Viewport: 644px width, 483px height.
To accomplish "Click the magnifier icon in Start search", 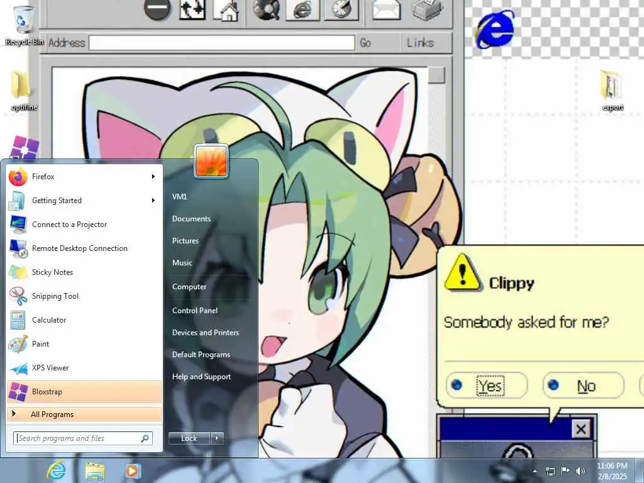I will (x=145, y=438).
